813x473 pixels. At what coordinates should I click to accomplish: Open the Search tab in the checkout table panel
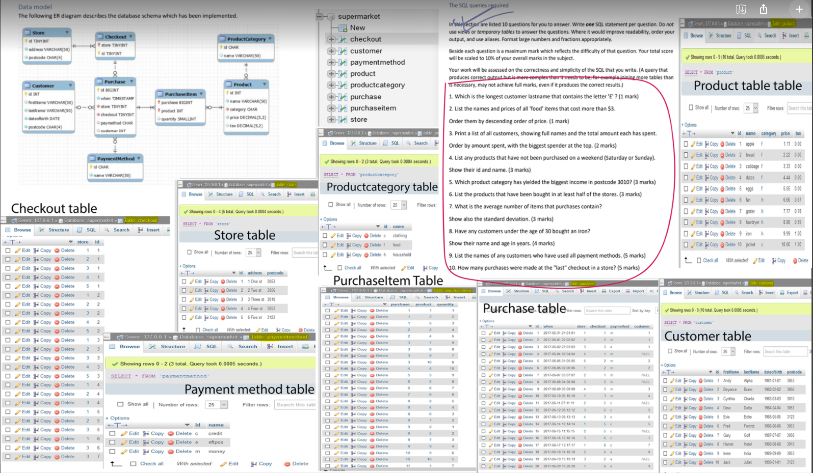click(x=117, y=230)
